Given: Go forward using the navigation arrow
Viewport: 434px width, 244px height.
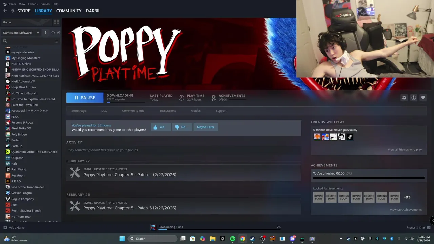Looking at the screenshot, I should click(x=12, y=11).
